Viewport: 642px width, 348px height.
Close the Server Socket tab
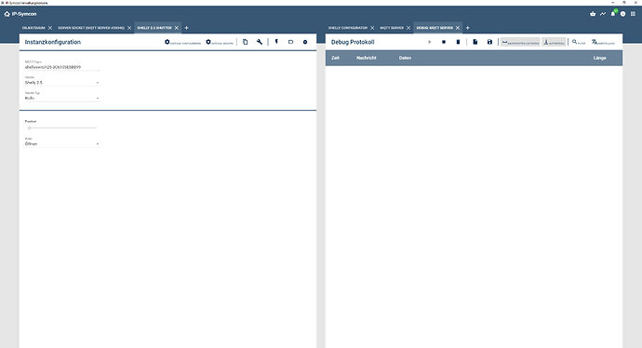tap(129, 28)
